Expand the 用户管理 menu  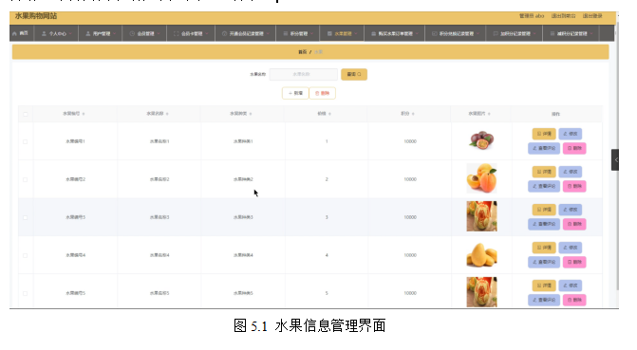pos(101,34)
